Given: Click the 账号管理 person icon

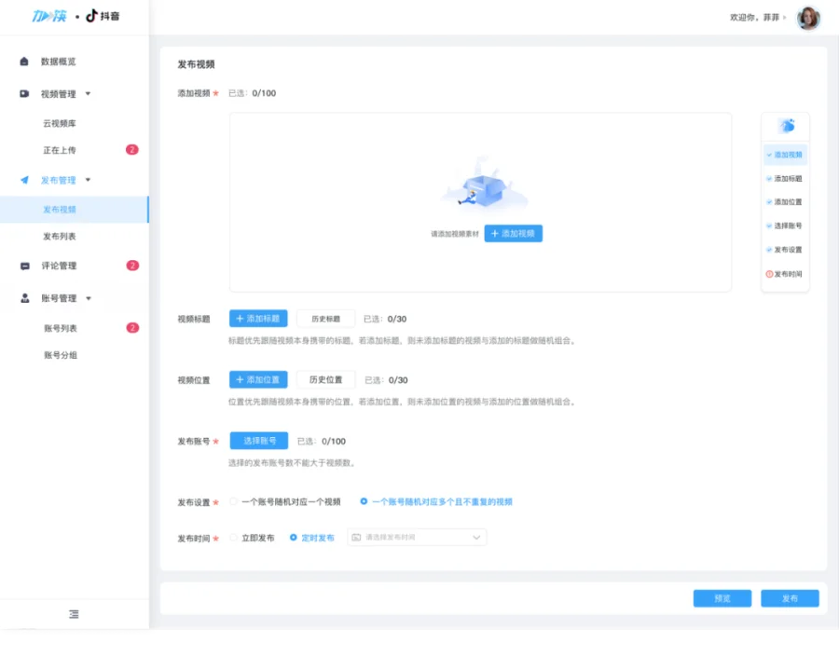Looking at the screenshot, I should [24, 298].
